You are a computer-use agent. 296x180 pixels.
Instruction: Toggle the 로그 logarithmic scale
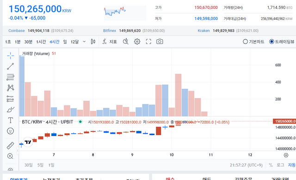pyautogui.click(x=280, y=165)
